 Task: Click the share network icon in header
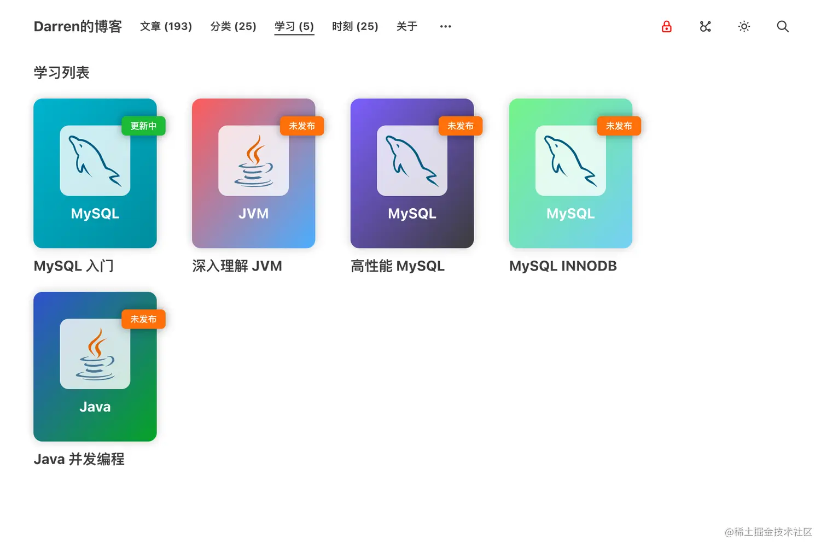(705, 26)
